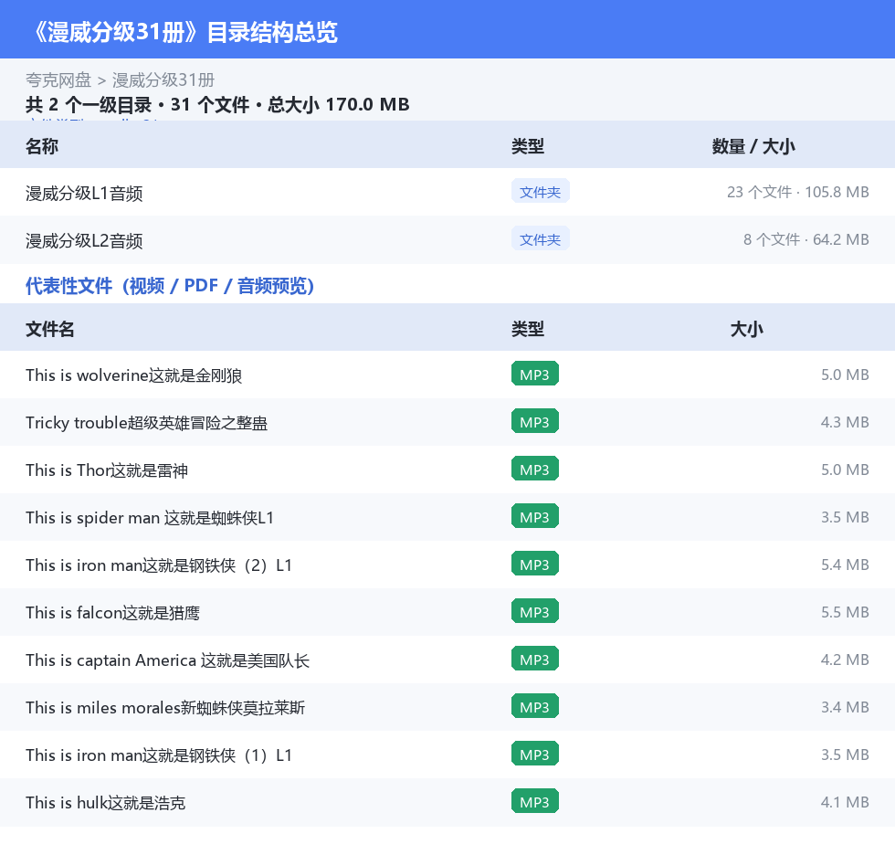
Task: Click MP3 badge for iron man（1）file
Action: coord(535,754)
